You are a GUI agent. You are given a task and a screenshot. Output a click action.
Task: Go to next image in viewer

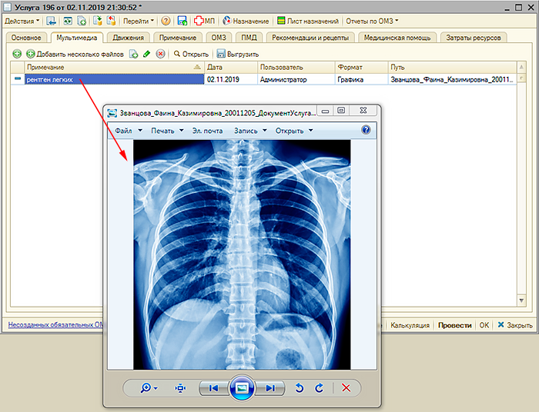pos(269,389)
